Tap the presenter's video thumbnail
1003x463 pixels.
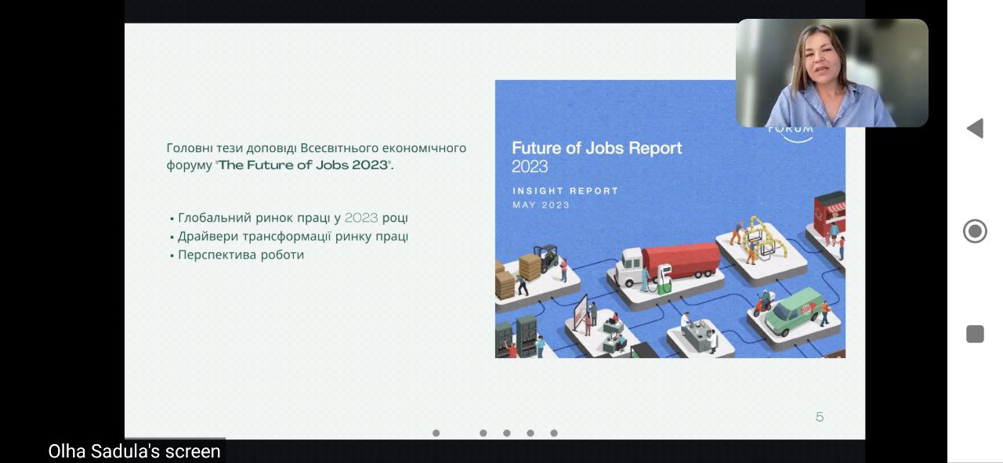[831, 73]
